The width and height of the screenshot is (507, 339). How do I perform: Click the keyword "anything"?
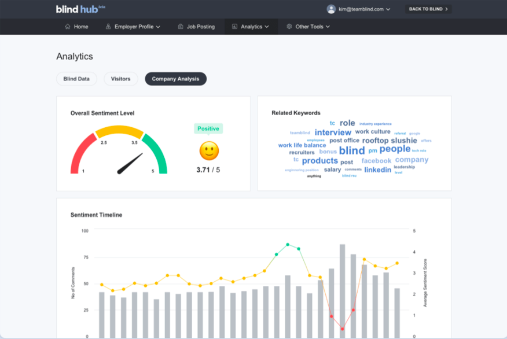314,176
